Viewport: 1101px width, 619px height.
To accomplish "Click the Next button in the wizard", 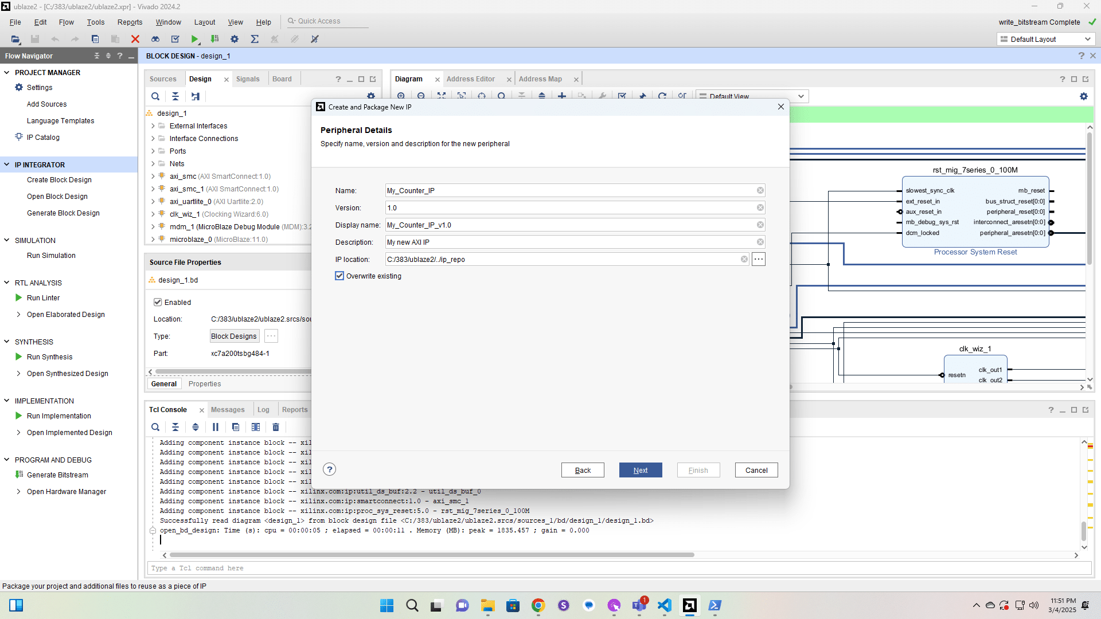I will [x=641, y=470].
